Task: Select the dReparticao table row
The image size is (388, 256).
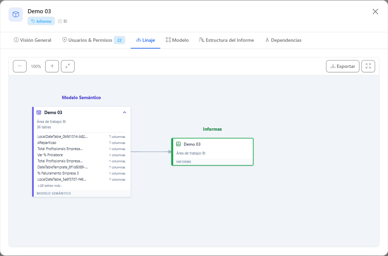Action: coord(81,143)
